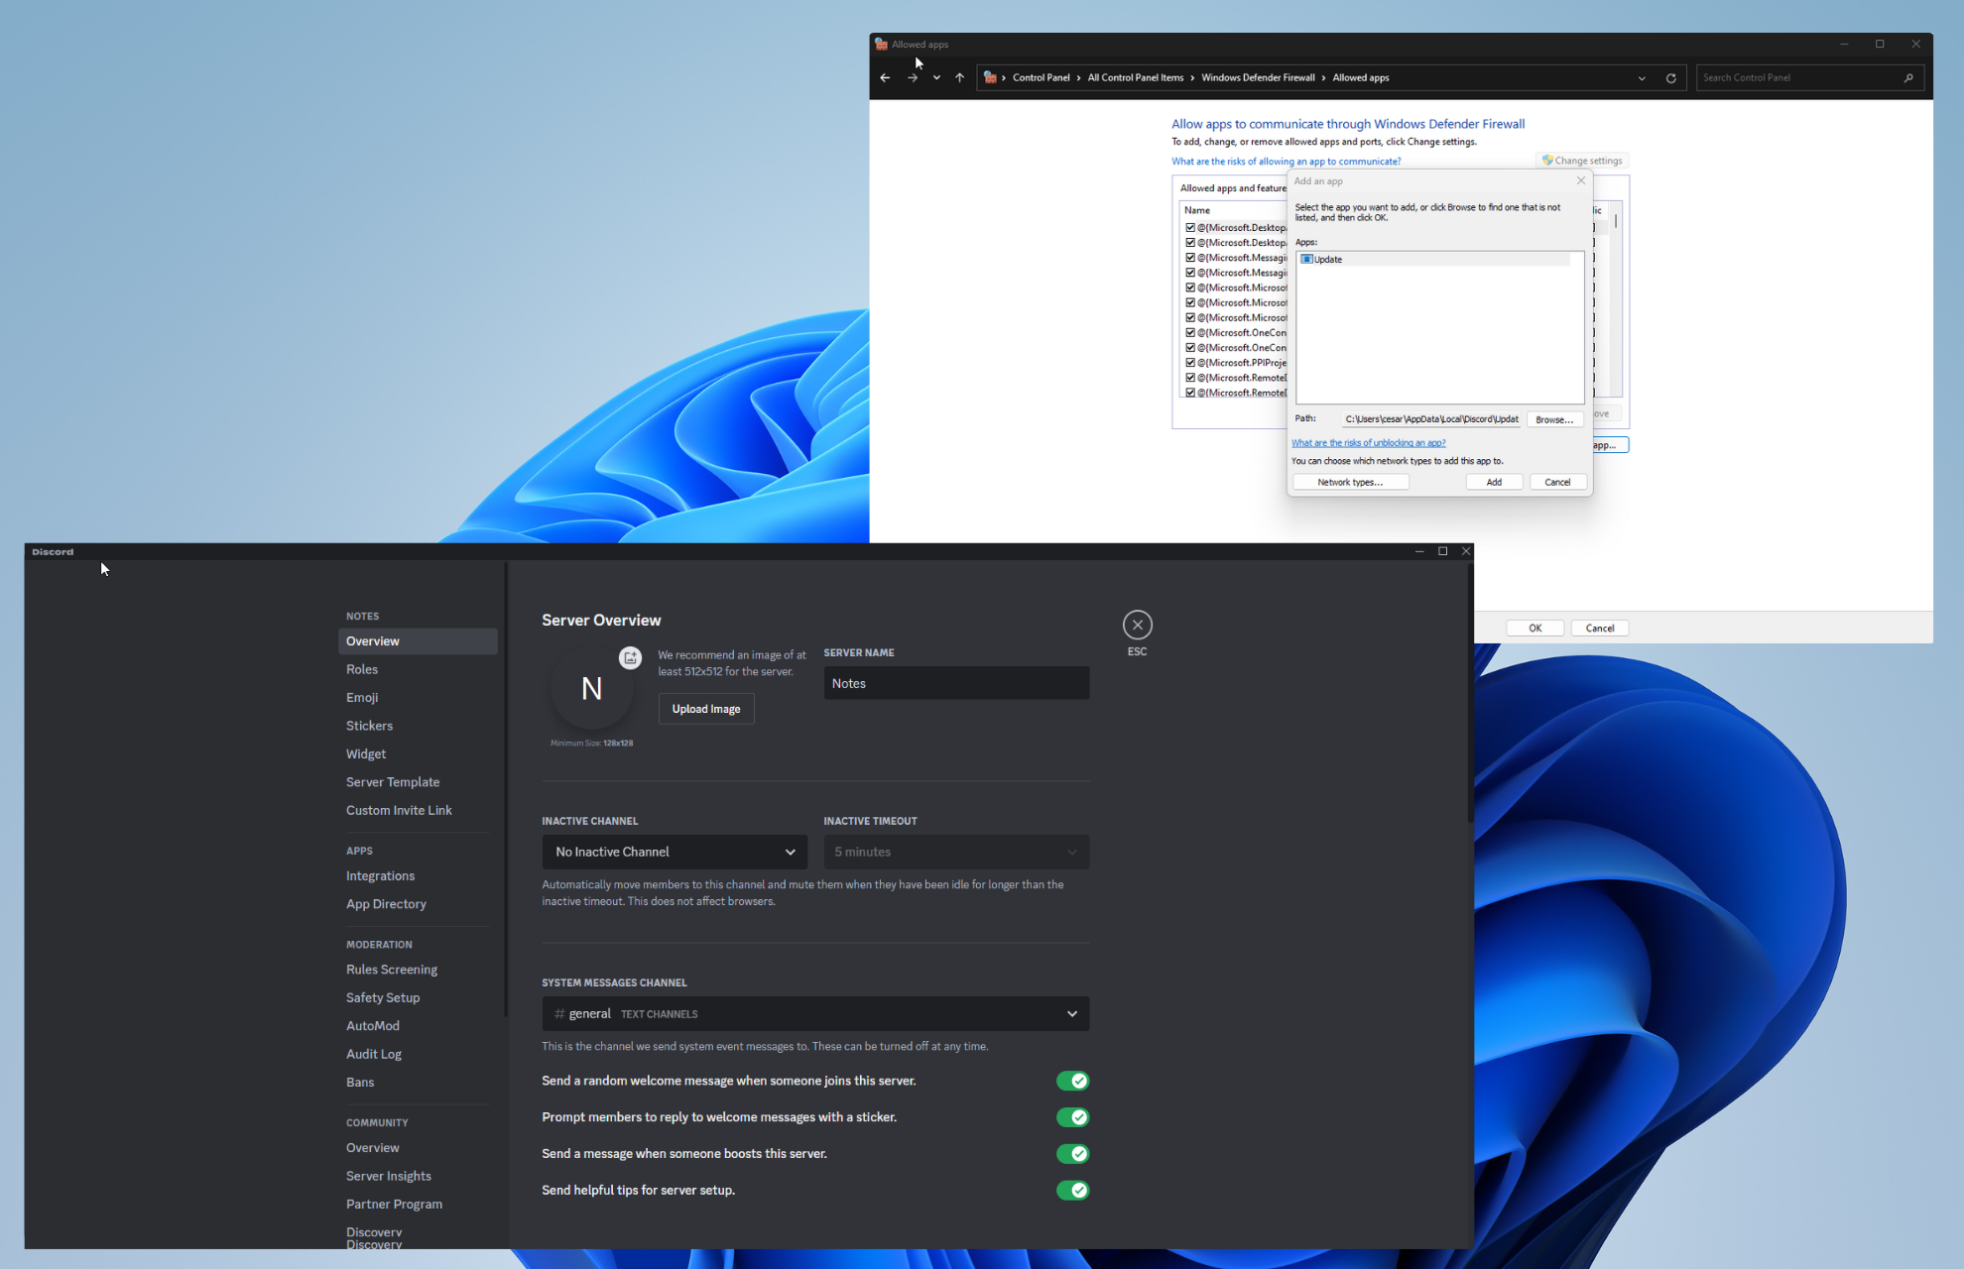The height and width of the screenshot is (1269, 1964).
Task: Go back in the Allowed apps window
Action: point(885,77)
